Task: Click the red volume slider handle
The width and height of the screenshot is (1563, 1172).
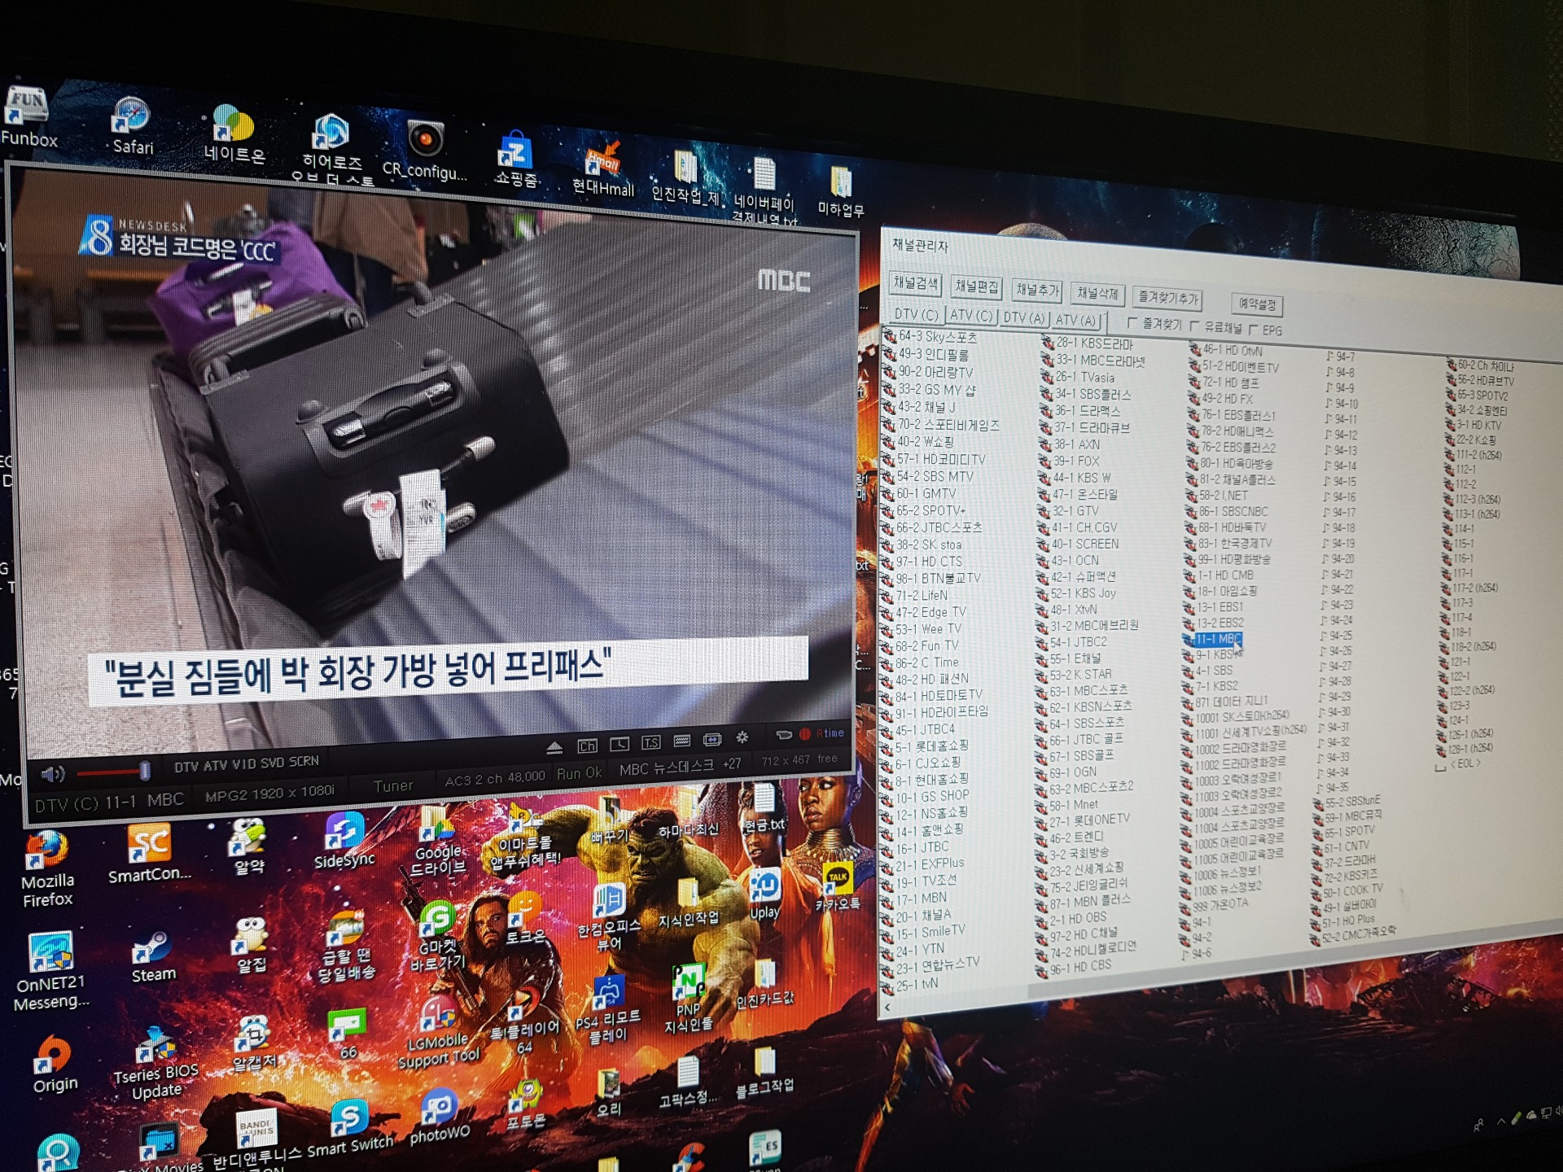Action: point(144,770)
